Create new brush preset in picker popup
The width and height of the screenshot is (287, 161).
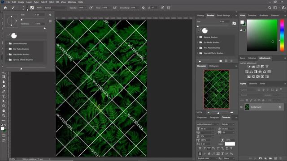point(50,21)
